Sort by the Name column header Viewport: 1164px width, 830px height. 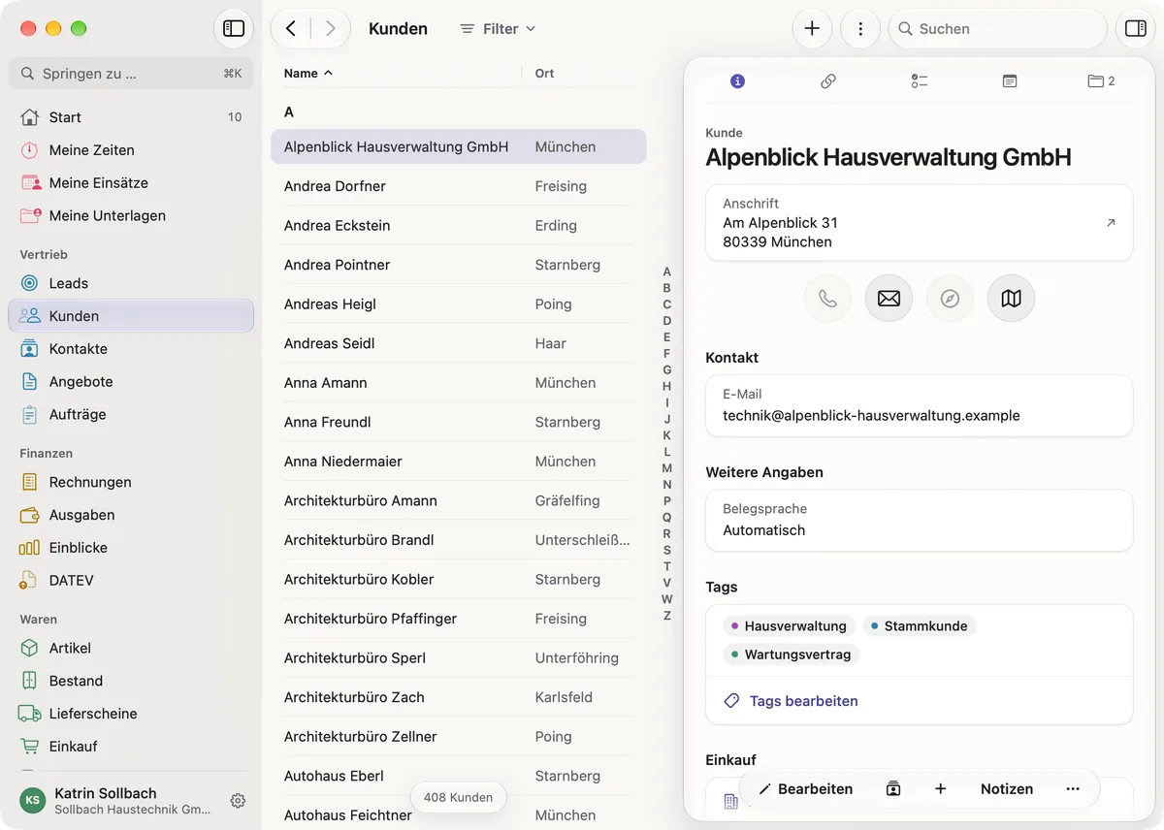[x=307, y=74]
